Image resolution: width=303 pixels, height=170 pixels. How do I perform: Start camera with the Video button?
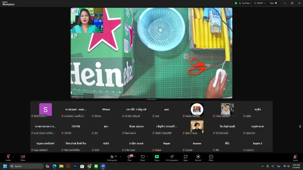(23, 157)
